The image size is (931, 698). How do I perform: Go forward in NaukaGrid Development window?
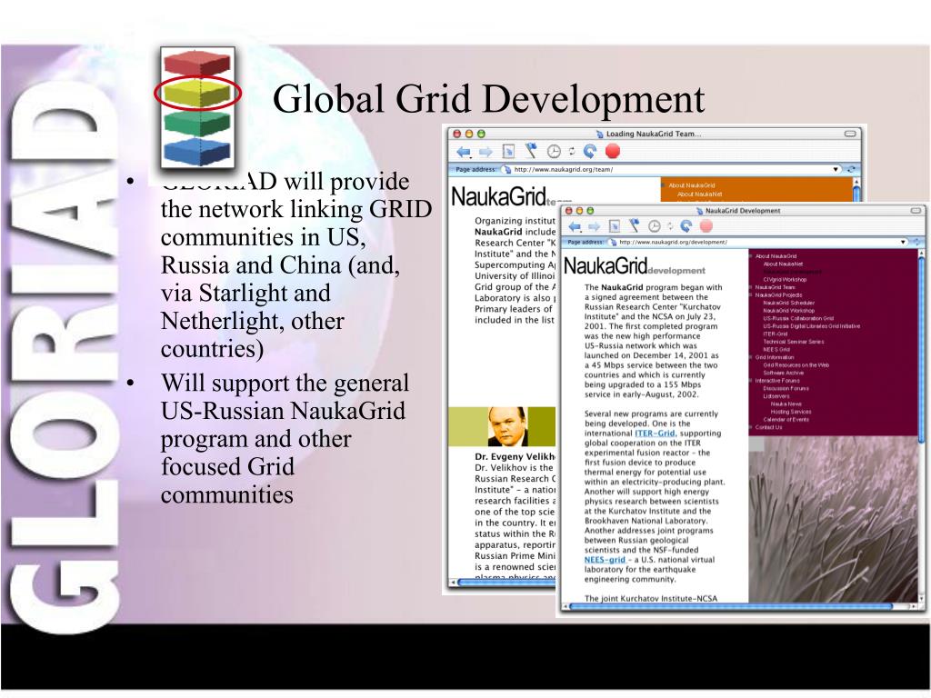[x=594, y=226]
